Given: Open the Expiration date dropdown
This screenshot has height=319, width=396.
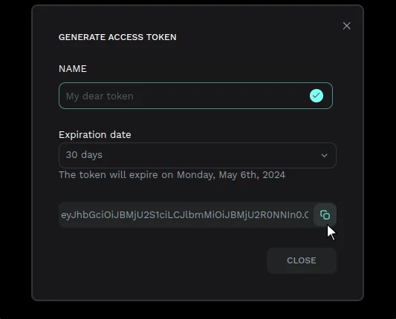Looking at the screenshot, I should [198, 155].
